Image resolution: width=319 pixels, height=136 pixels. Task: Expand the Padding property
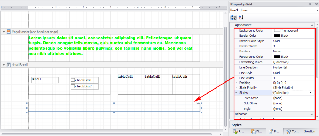[236, 83]
